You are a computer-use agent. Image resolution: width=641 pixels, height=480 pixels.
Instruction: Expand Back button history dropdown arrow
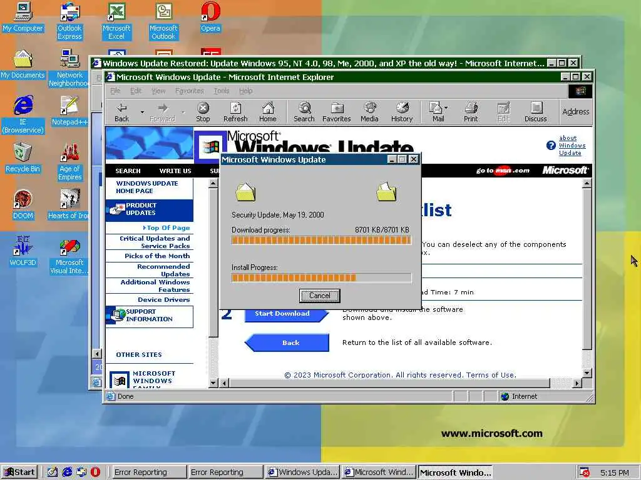tap(142, 112)
